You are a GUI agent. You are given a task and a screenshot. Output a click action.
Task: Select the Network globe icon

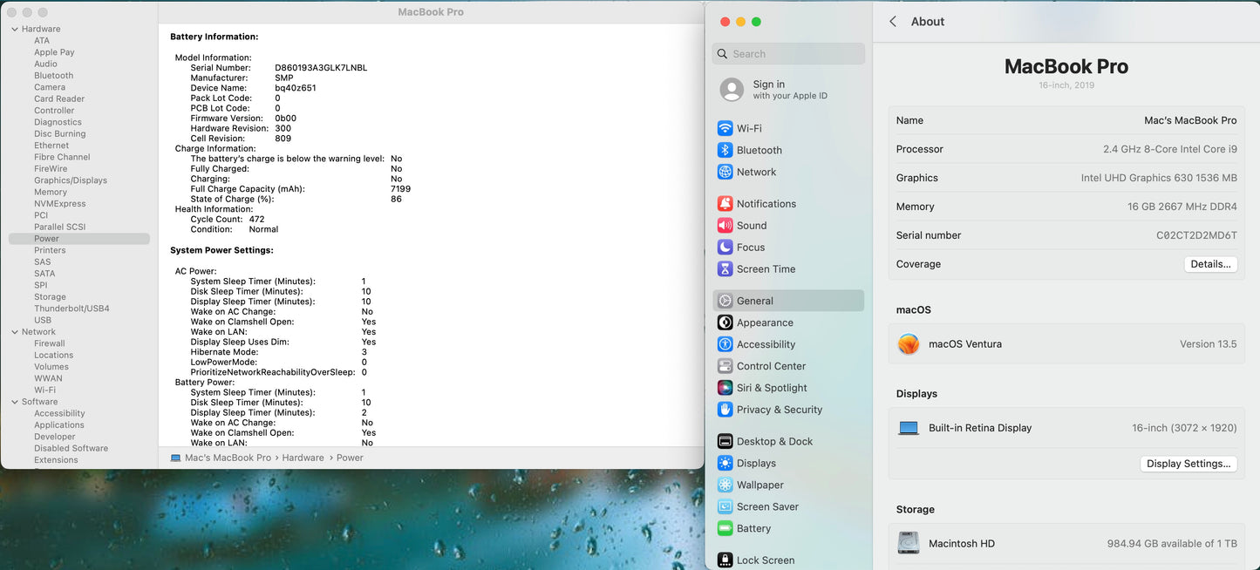(725, 172)
